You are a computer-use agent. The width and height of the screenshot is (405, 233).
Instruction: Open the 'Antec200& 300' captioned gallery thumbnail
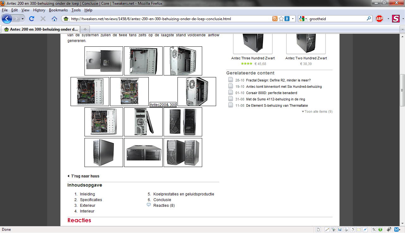coord(163,105)
